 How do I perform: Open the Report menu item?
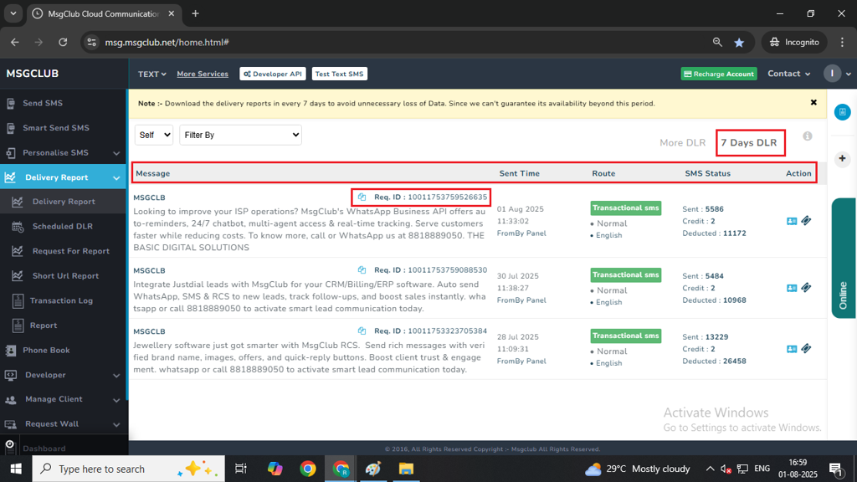[x=44, y=326]
